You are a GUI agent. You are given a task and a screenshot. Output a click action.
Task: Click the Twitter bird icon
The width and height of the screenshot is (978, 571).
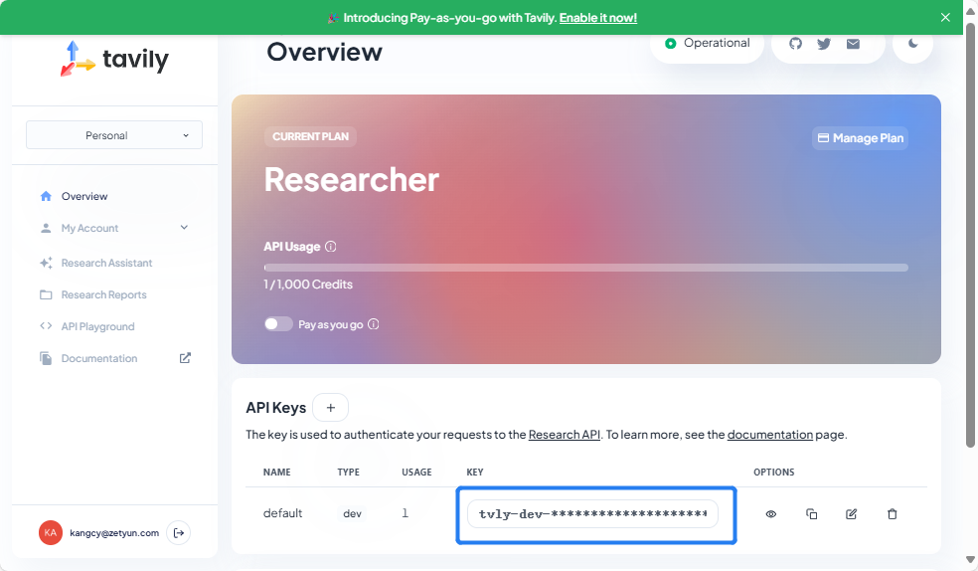tap(824, 44)
